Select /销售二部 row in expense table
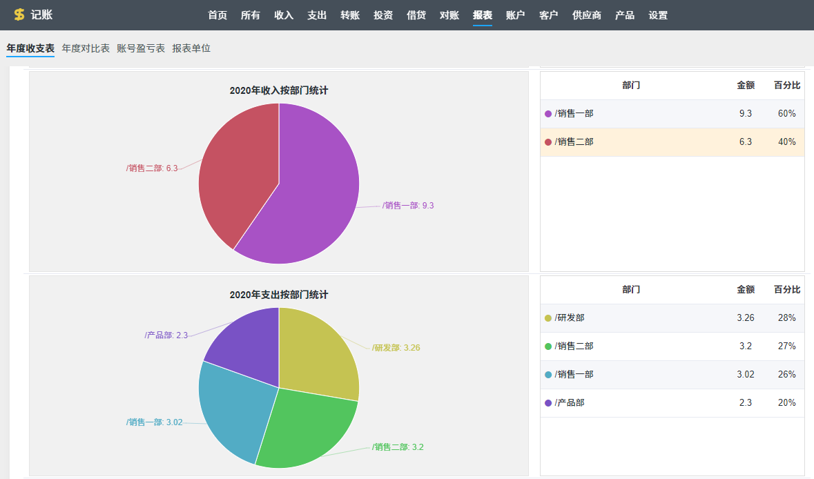The image size is (814, 479). point(672,346)
